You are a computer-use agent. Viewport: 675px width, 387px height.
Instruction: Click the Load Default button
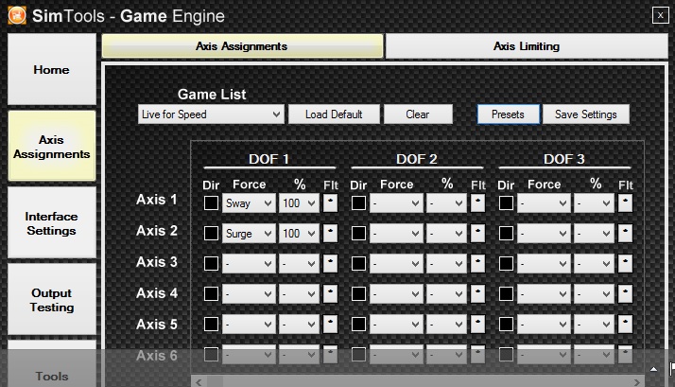click(x=334, y=114)
